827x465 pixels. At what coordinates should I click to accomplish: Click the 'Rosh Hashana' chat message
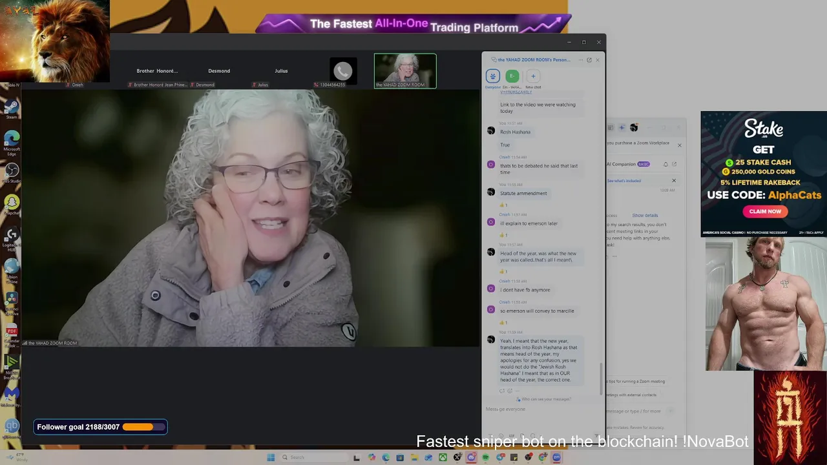515,132
